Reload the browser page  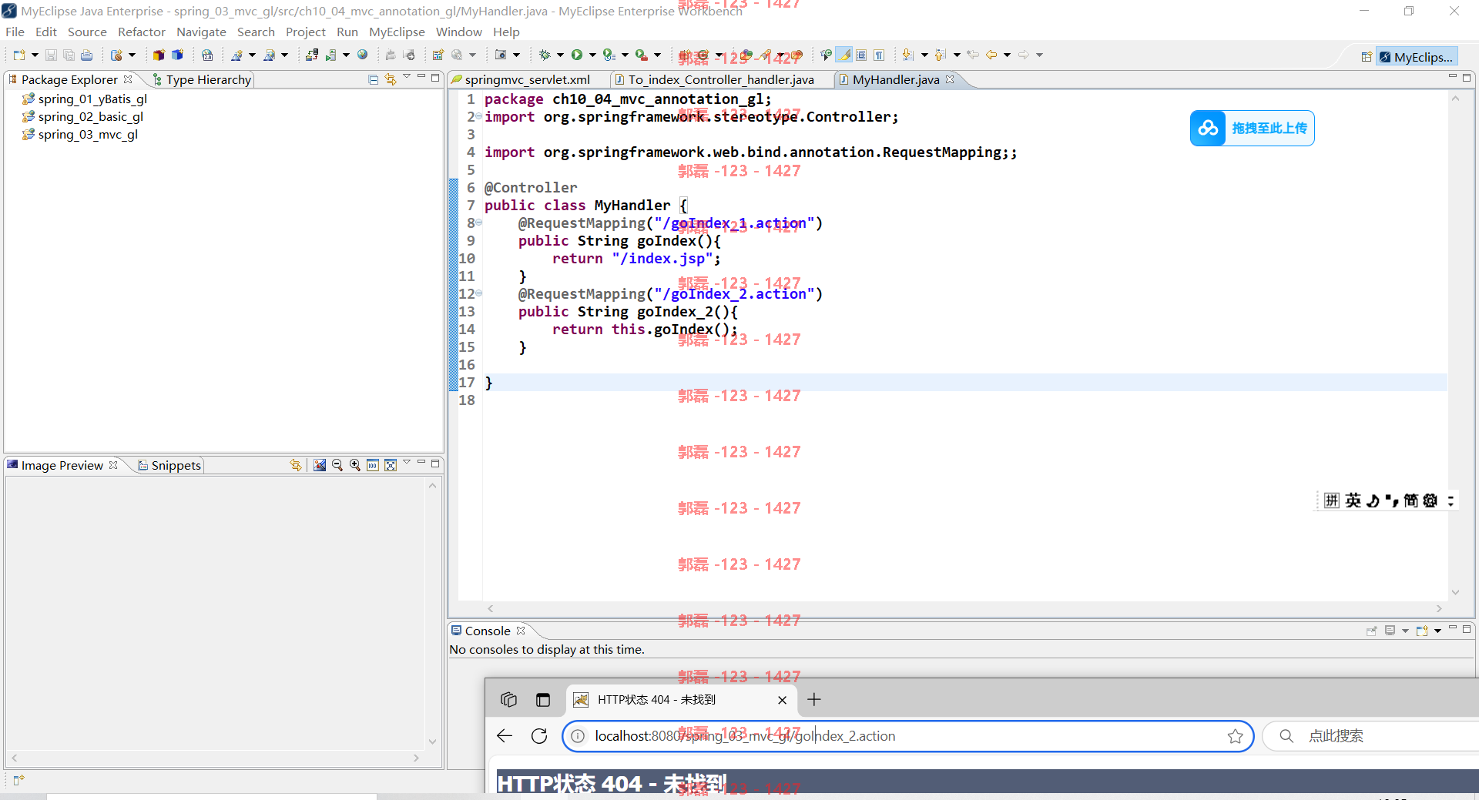click(539, 735)
